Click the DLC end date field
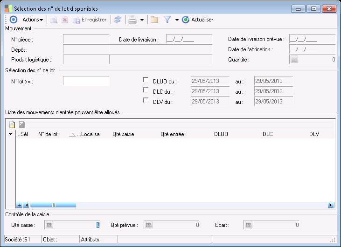The image size is (341, 247). 273,91
